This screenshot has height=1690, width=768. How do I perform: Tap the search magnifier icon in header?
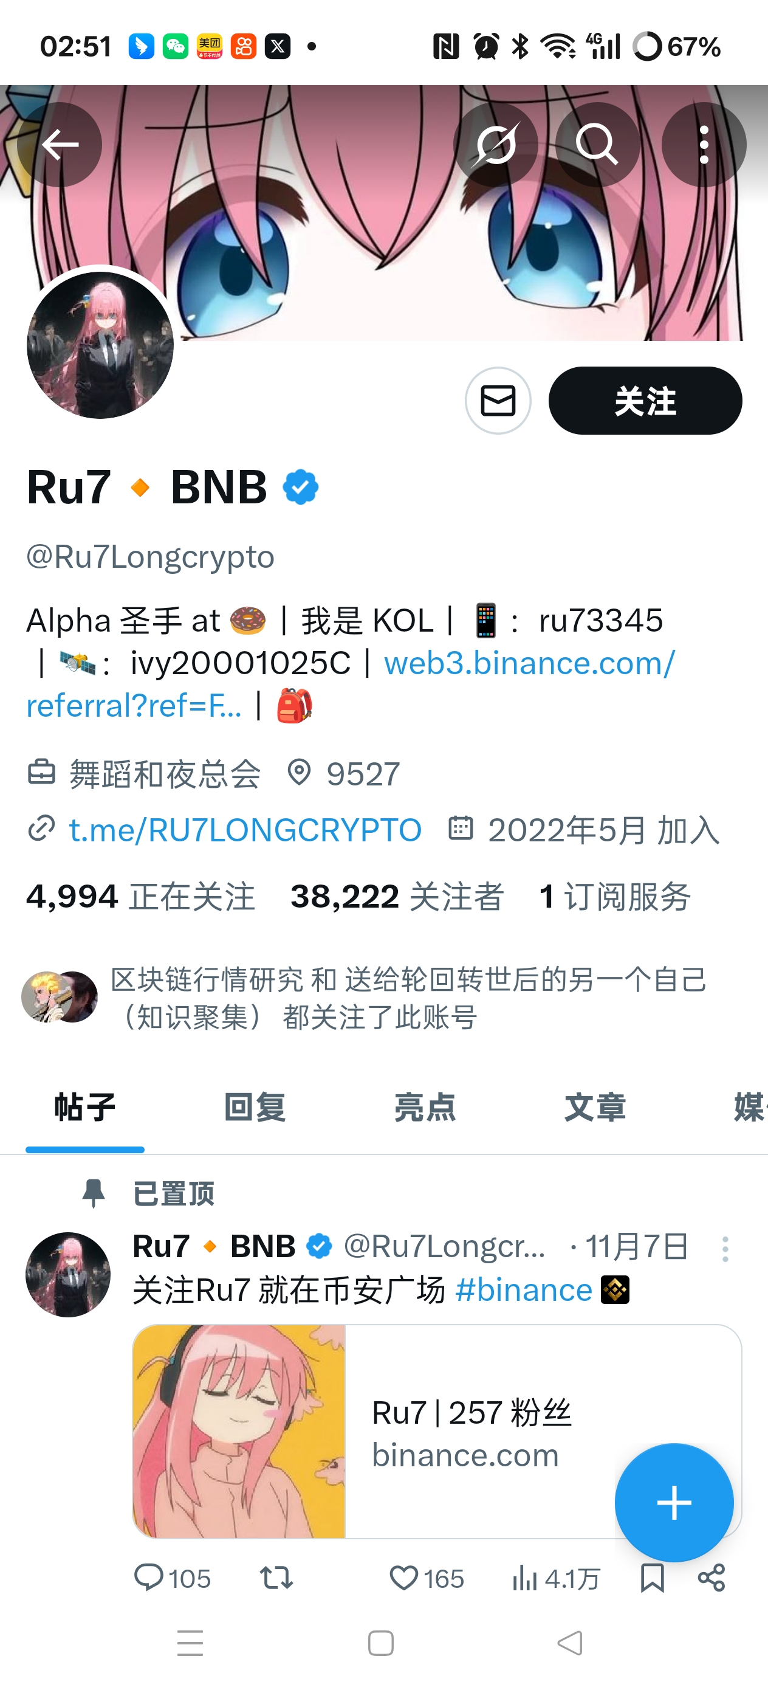pyautogui.click(x=597, y=144)
